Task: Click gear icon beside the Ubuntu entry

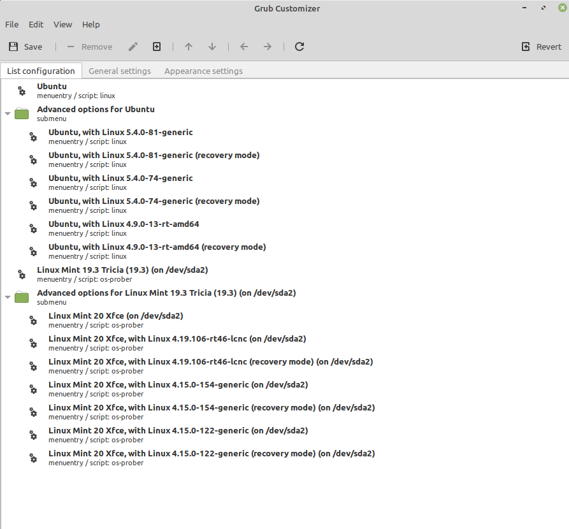Action: point(22,91)
